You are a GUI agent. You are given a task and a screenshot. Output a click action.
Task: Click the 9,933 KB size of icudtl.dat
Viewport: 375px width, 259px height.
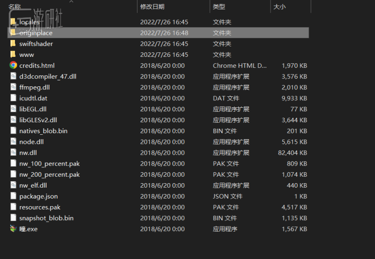pyautogui.click(x=294, y=98)
